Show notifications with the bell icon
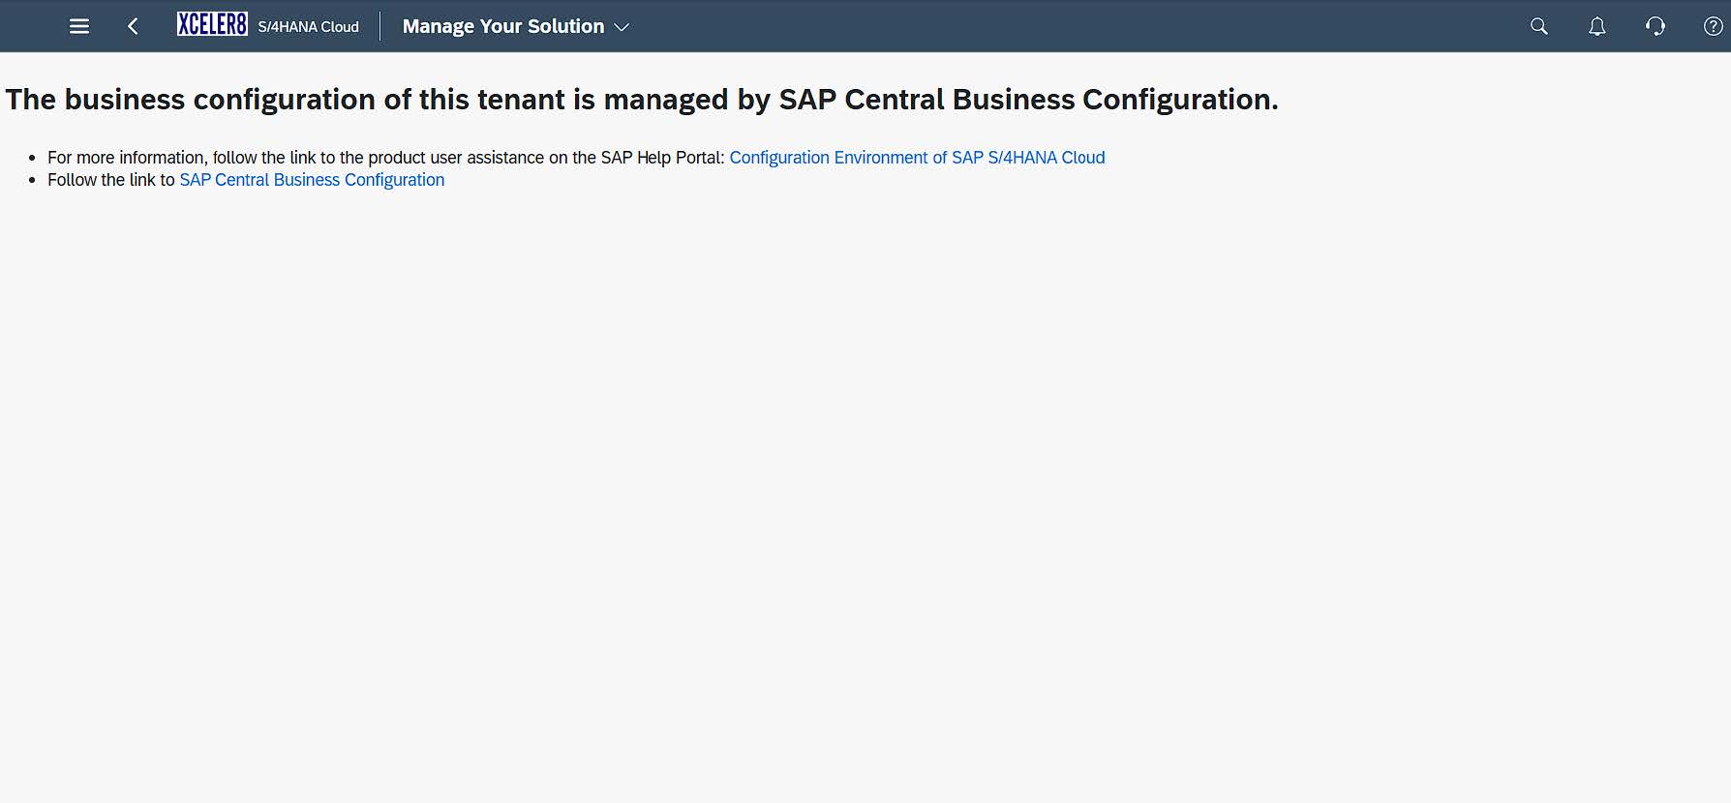 click(x=1597, y=26)
